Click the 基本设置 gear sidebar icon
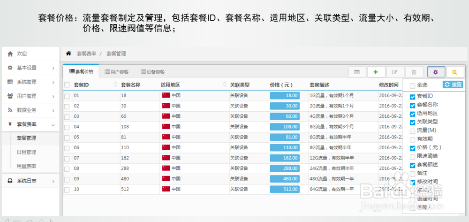 [10, 68]
